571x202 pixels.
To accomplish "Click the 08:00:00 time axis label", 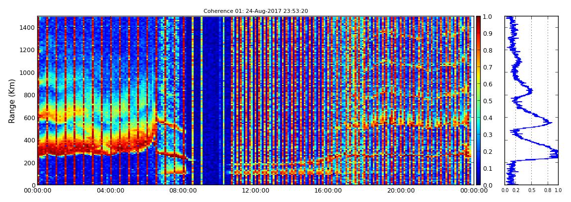I will pyautogui.click(x=182, y=191).
